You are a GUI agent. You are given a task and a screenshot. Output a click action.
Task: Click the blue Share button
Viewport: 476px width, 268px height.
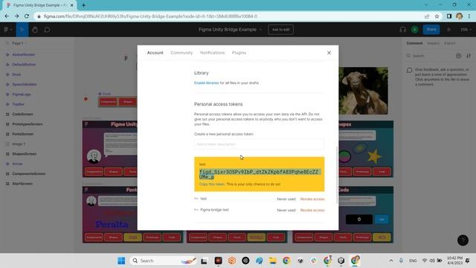[431, 30]
